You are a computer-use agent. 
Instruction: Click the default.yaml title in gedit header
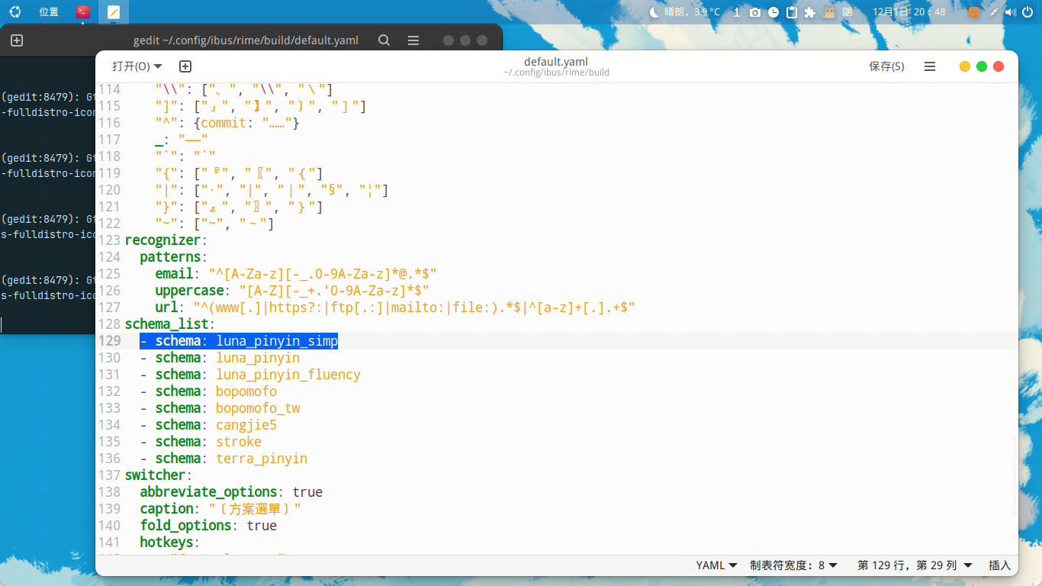tap(556, 62)
